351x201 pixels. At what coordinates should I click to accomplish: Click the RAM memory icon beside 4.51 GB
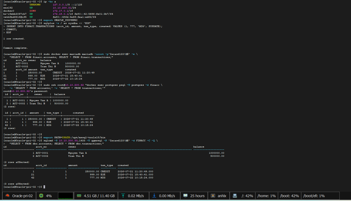(x=79, y=196)
